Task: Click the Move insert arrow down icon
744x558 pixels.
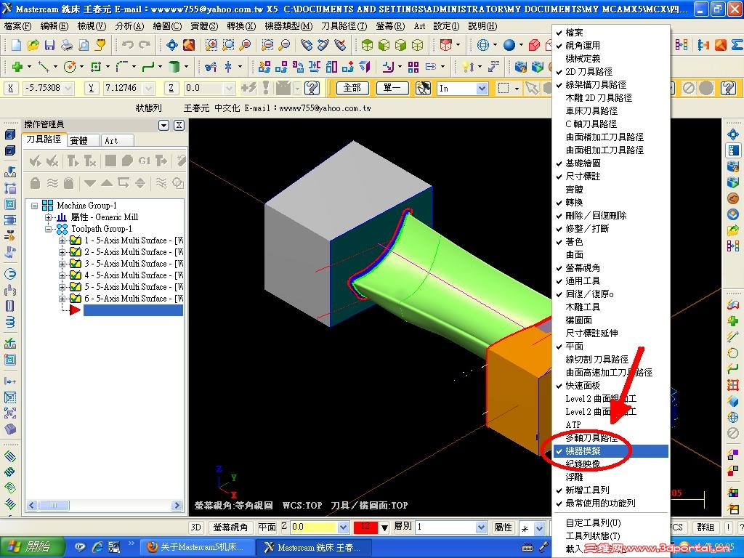Action: pyautogui.click(x=89, y=183)
